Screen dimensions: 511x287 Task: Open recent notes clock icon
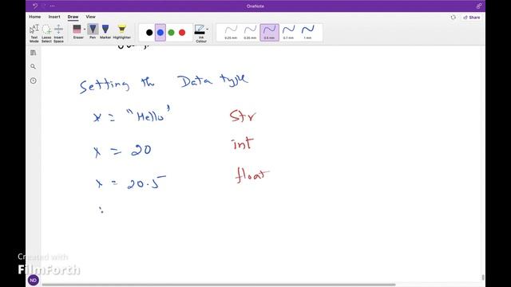coord(34,81)
